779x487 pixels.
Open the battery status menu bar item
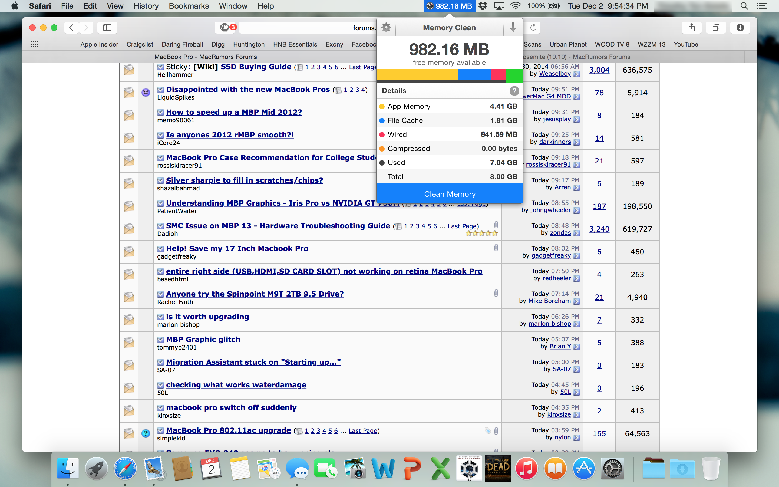pos(544,6)
